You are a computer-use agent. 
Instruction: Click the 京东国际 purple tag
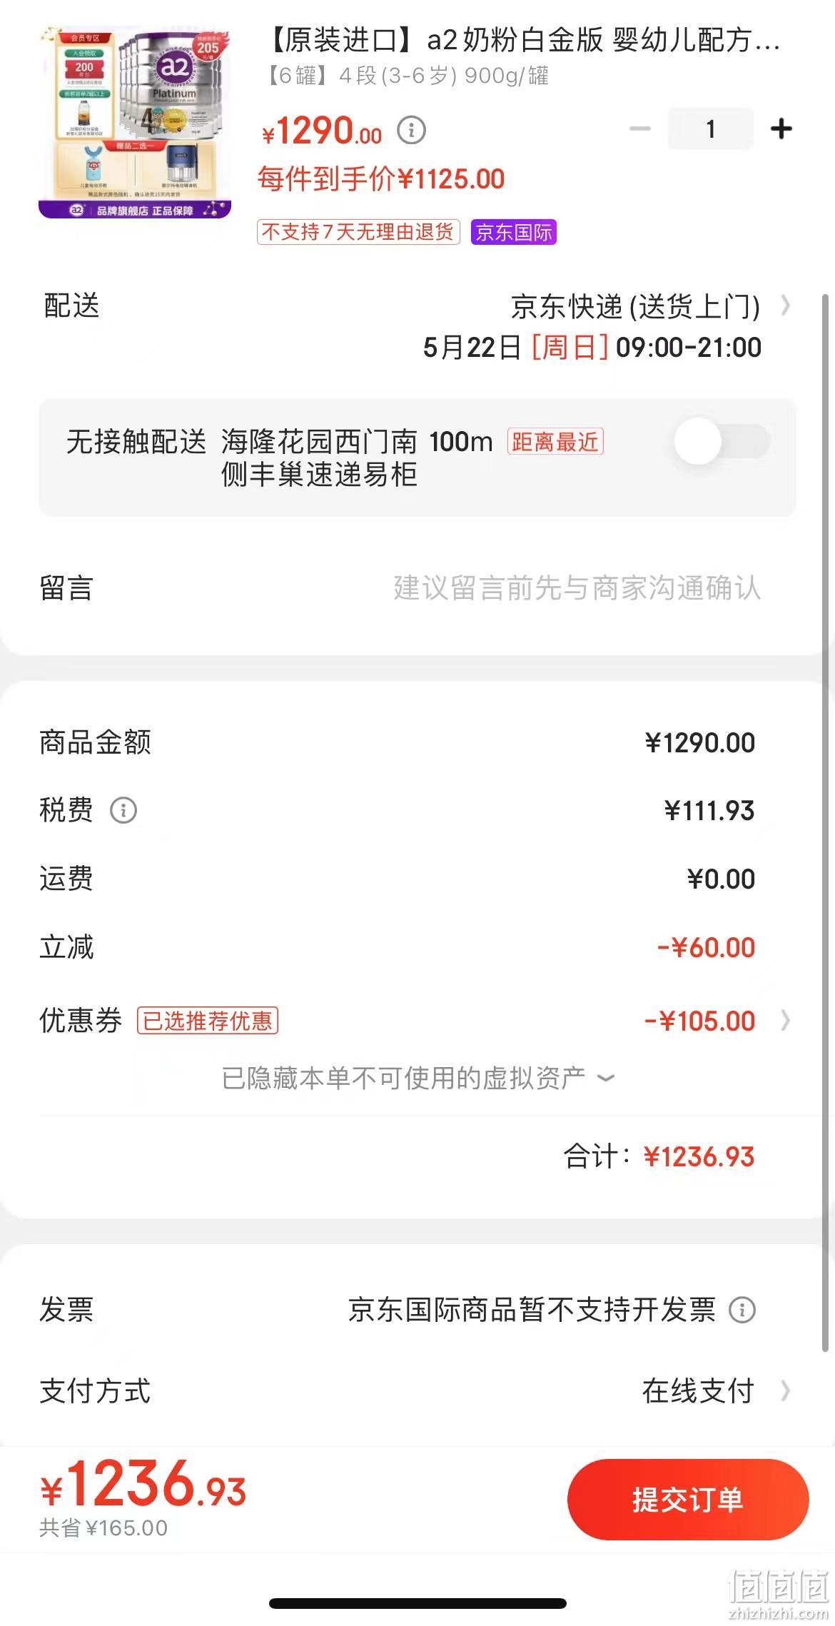click(x=514, y=232)
